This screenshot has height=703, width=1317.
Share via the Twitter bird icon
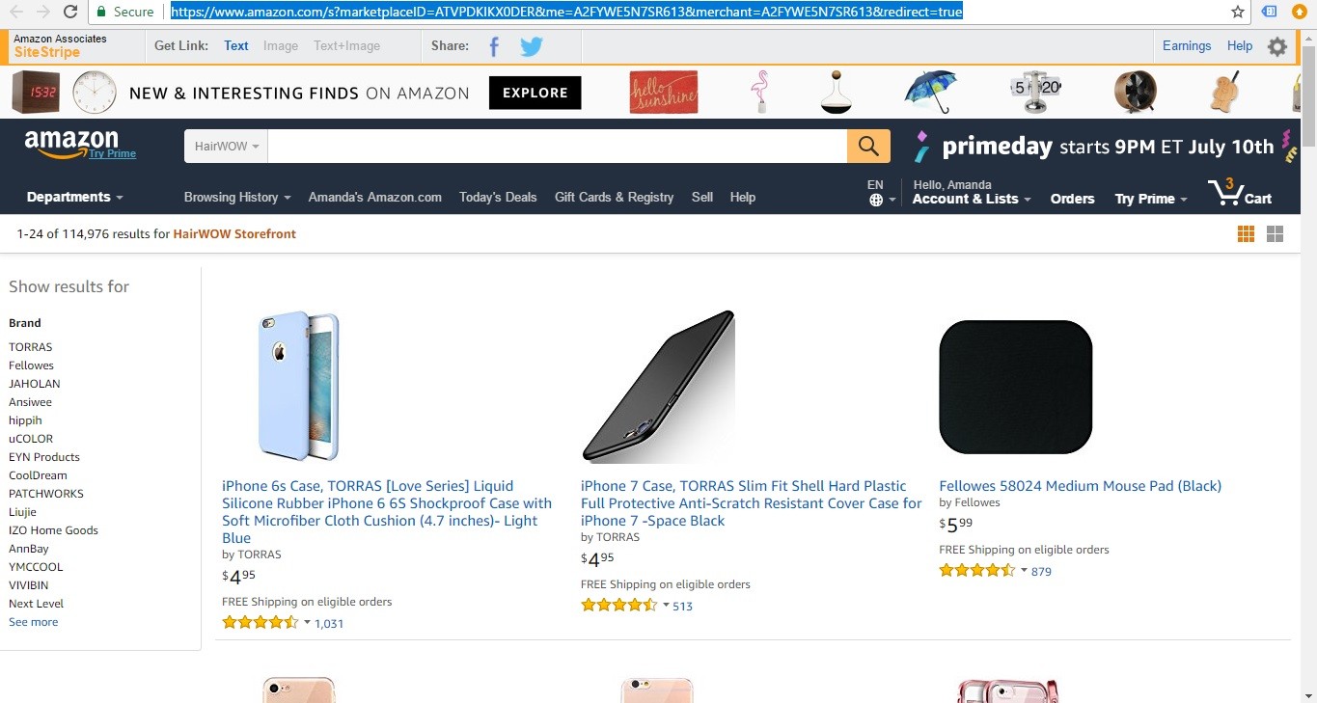tap(532, 46)
